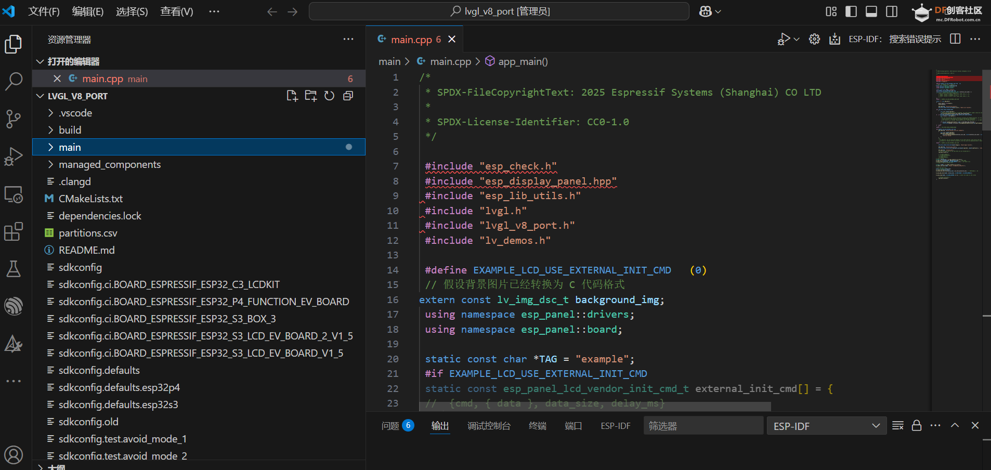Show hidden menu bar items
The width and height of the screenshot is (991, 470).
pyautogui.click(x=214, y=11)
